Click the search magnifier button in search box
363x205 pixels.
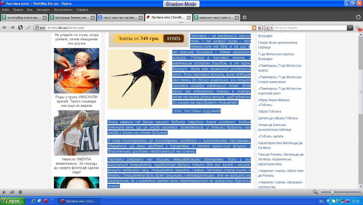(350, 28)
